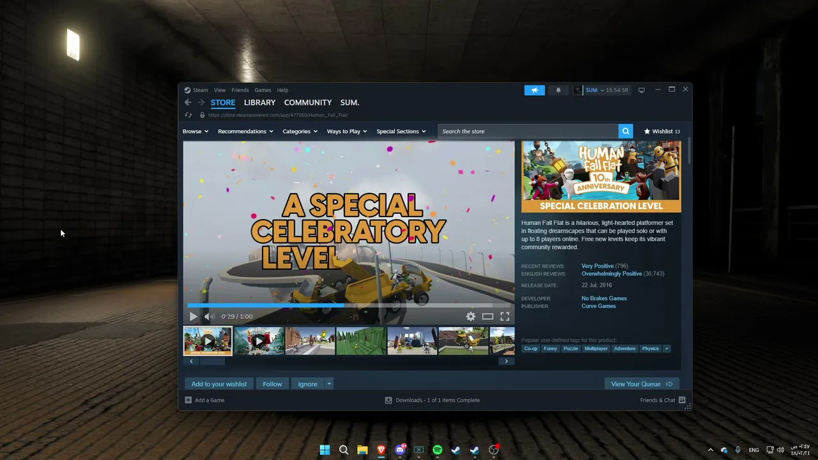Go back with the Steam back arrow
This screenshot has width=818, height=460.
coord(188,102)
